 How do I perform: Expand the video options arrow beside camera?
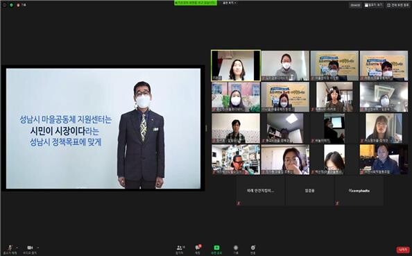click(38, 248)
